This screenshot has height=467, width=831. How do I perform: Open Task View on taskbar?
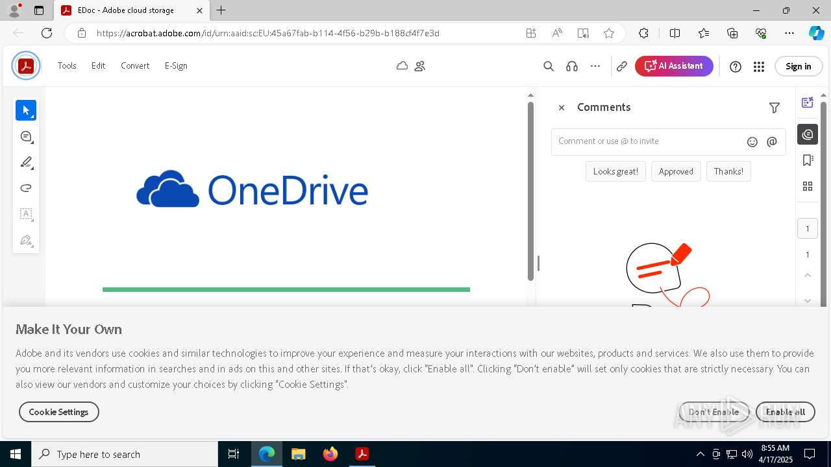(234, 454)
